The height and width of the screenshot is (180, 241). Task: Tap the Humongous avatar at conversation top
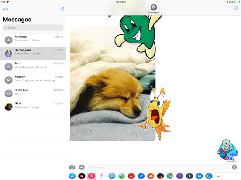coord(154,7)
